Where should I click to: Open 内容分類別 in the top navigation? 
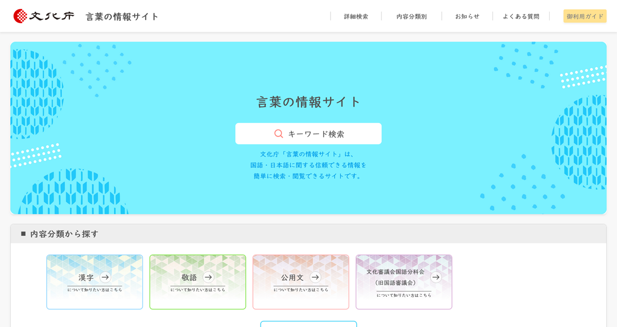coord(411,16)
